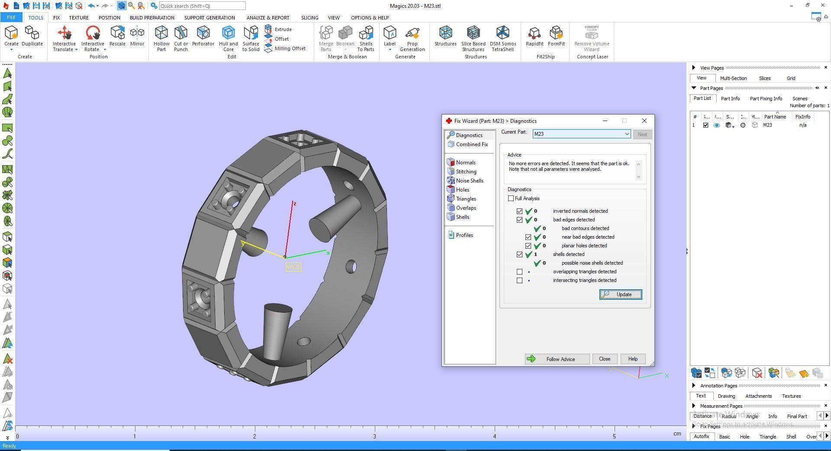Open Holes step in Fix Wizard

pyautogui.click(x=458, y=190)
